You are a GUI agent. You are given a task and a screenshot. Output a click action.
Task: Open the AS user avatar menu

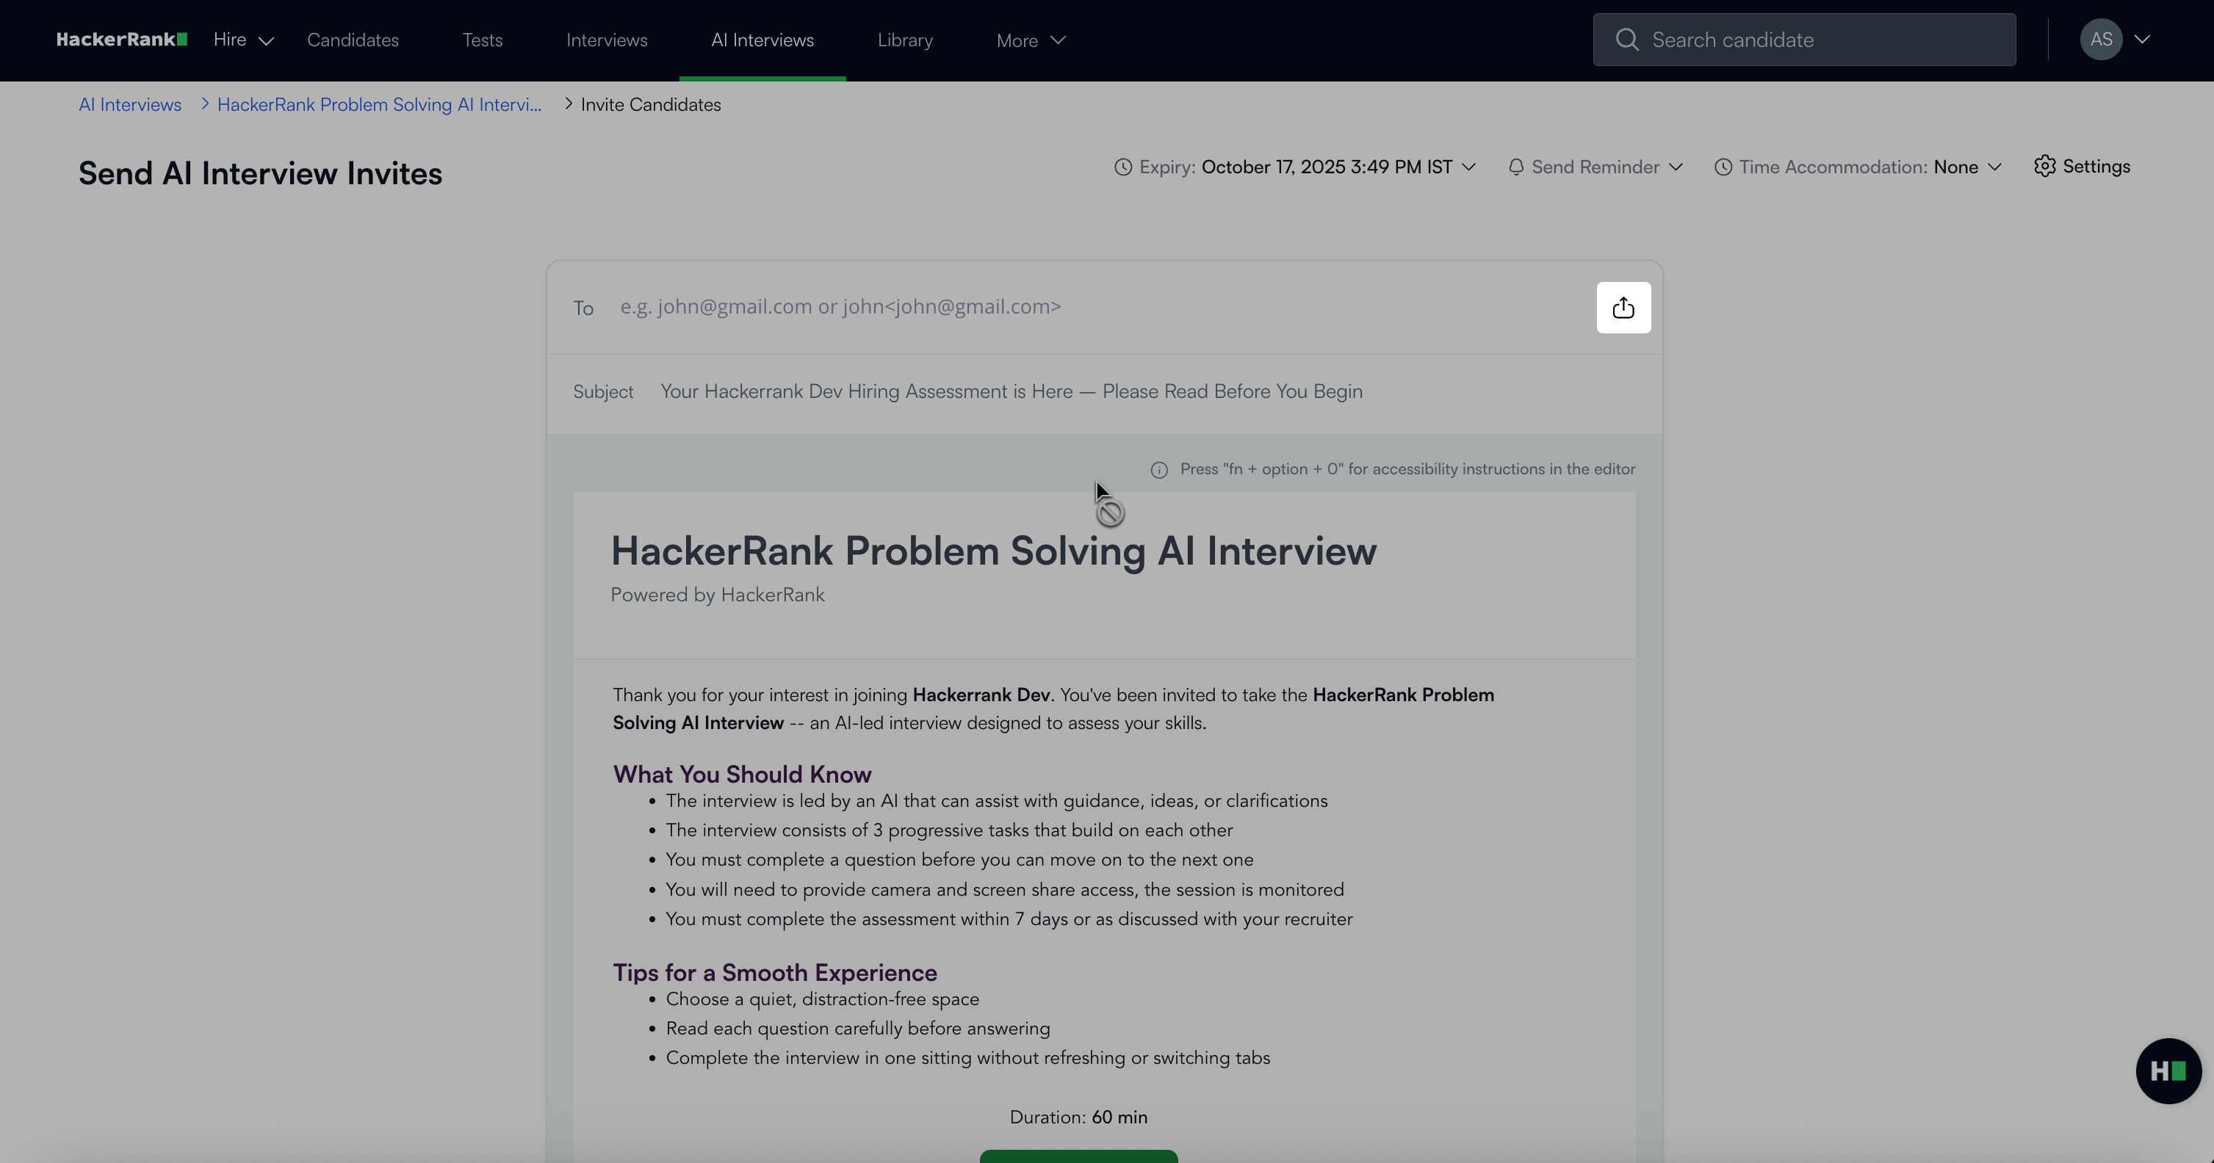click(2101, 40)
